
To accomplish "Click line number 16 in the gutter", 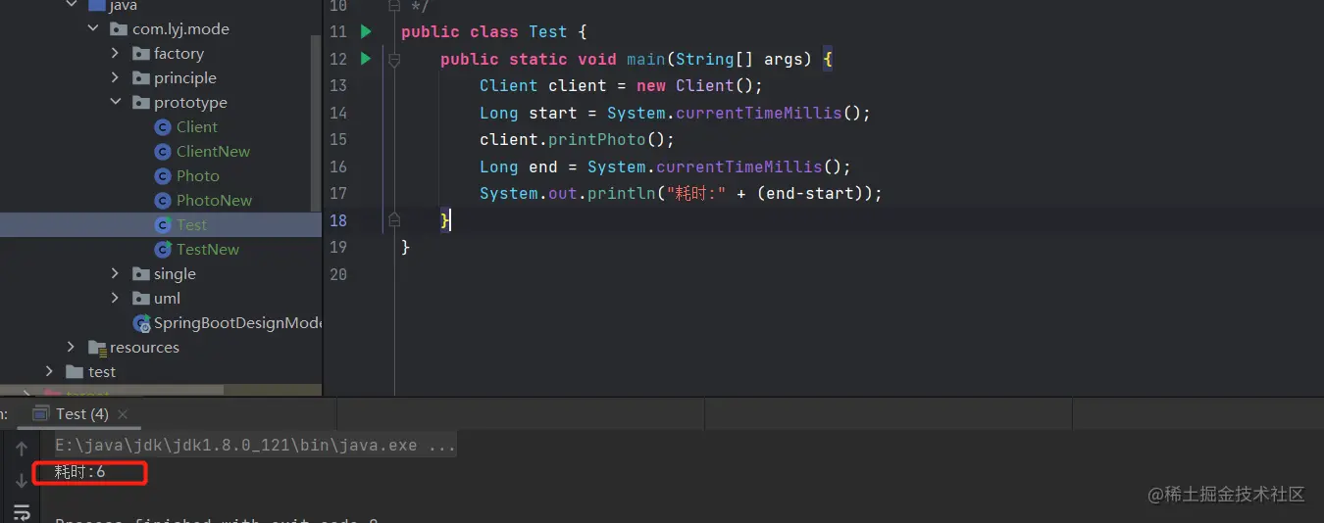I will tap(338, 166).
